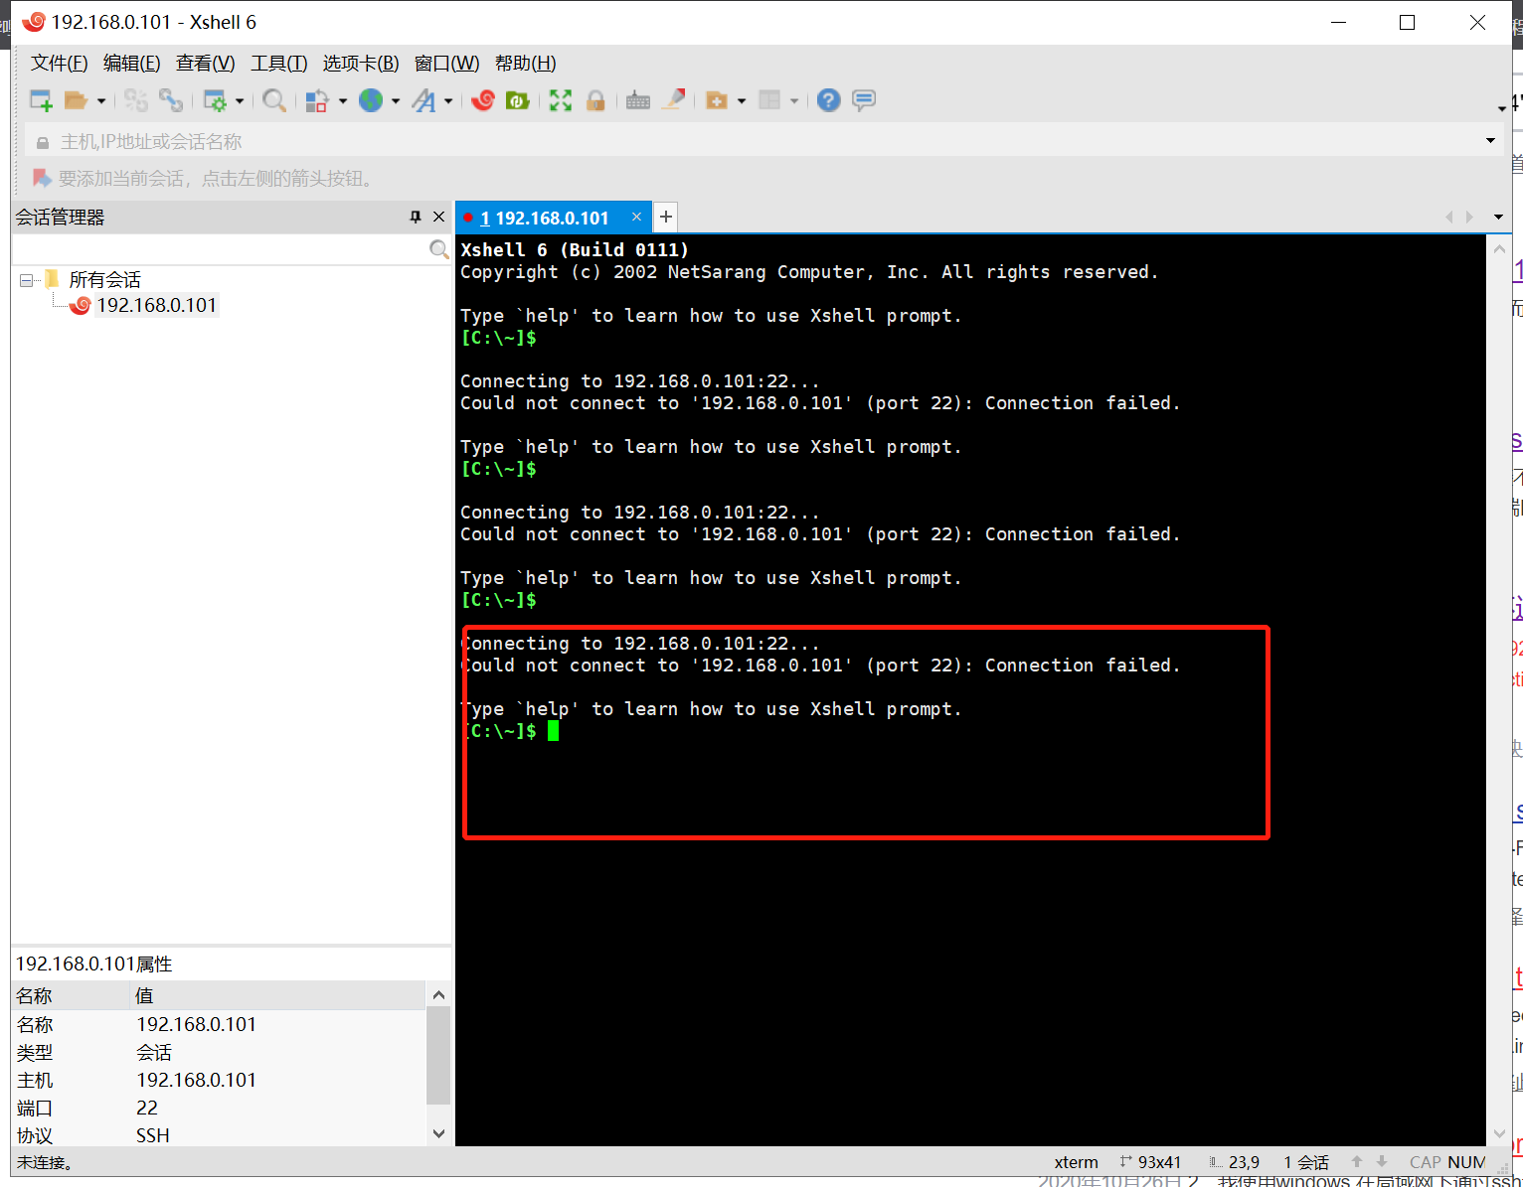
Task: Click the xterm status bar entry
Action: pos(1077,1162)
